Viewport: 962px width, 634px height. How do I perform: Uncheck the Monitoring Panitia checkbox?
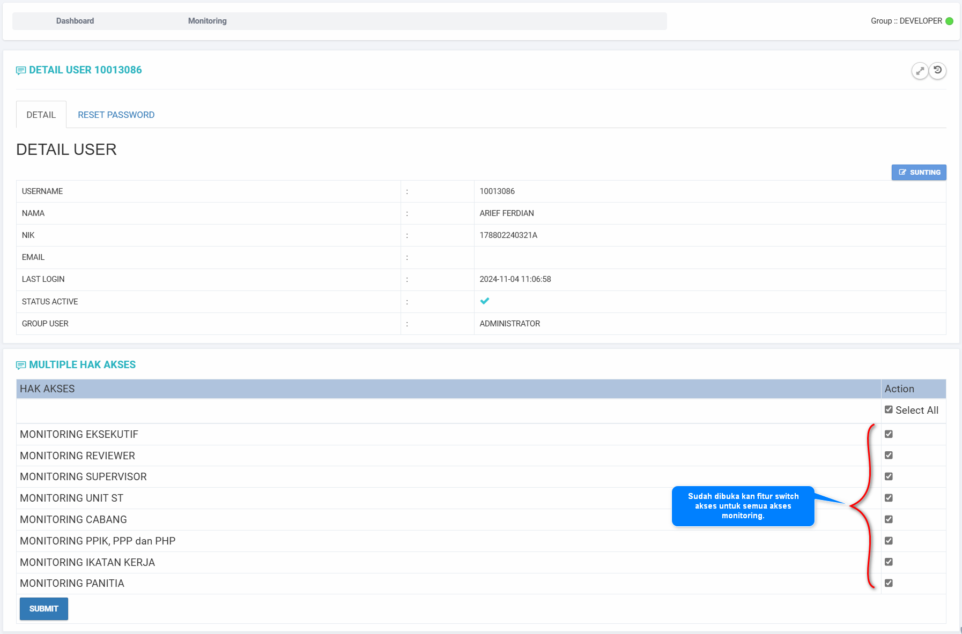(x=889, y=583)
